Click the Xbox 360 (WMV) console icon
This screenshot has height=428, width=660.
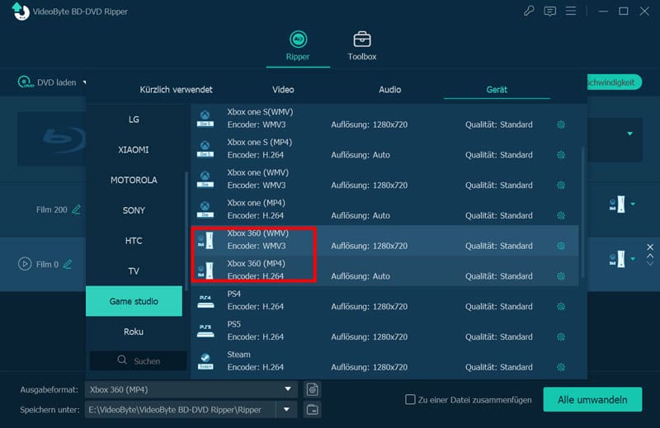coord(205,240)
